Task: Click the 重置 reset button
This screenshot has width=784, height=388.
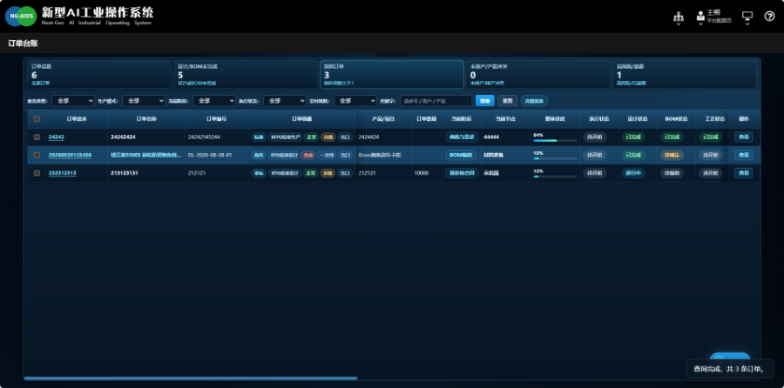Action: point(508,100)
